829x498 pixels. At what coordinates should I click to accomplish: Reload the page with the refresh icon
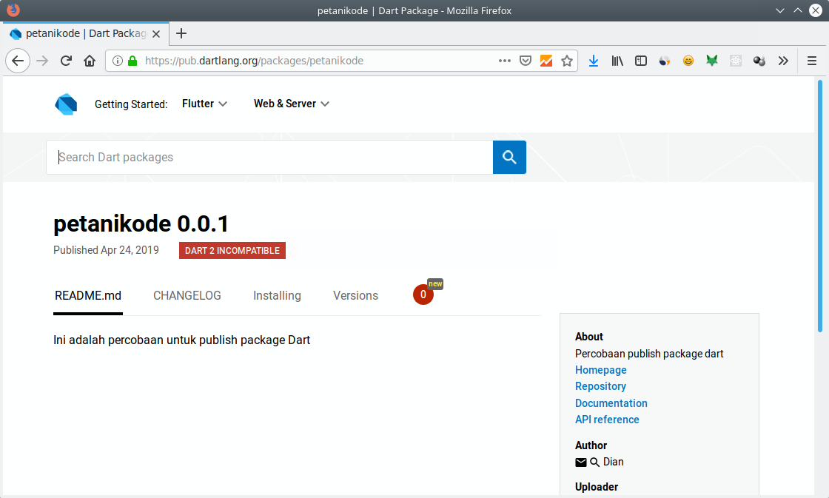[66, 61]
